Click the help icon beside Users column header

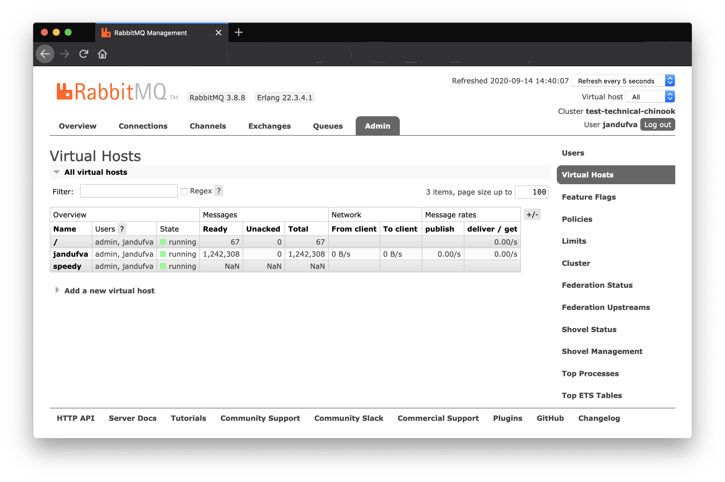(x=122, y=229)
